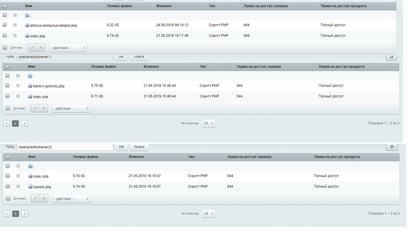Click delete X icon below aktsiya file list
Image resolution: width=414 pixels, height=246 pixels.
click(x=41, y=48)
